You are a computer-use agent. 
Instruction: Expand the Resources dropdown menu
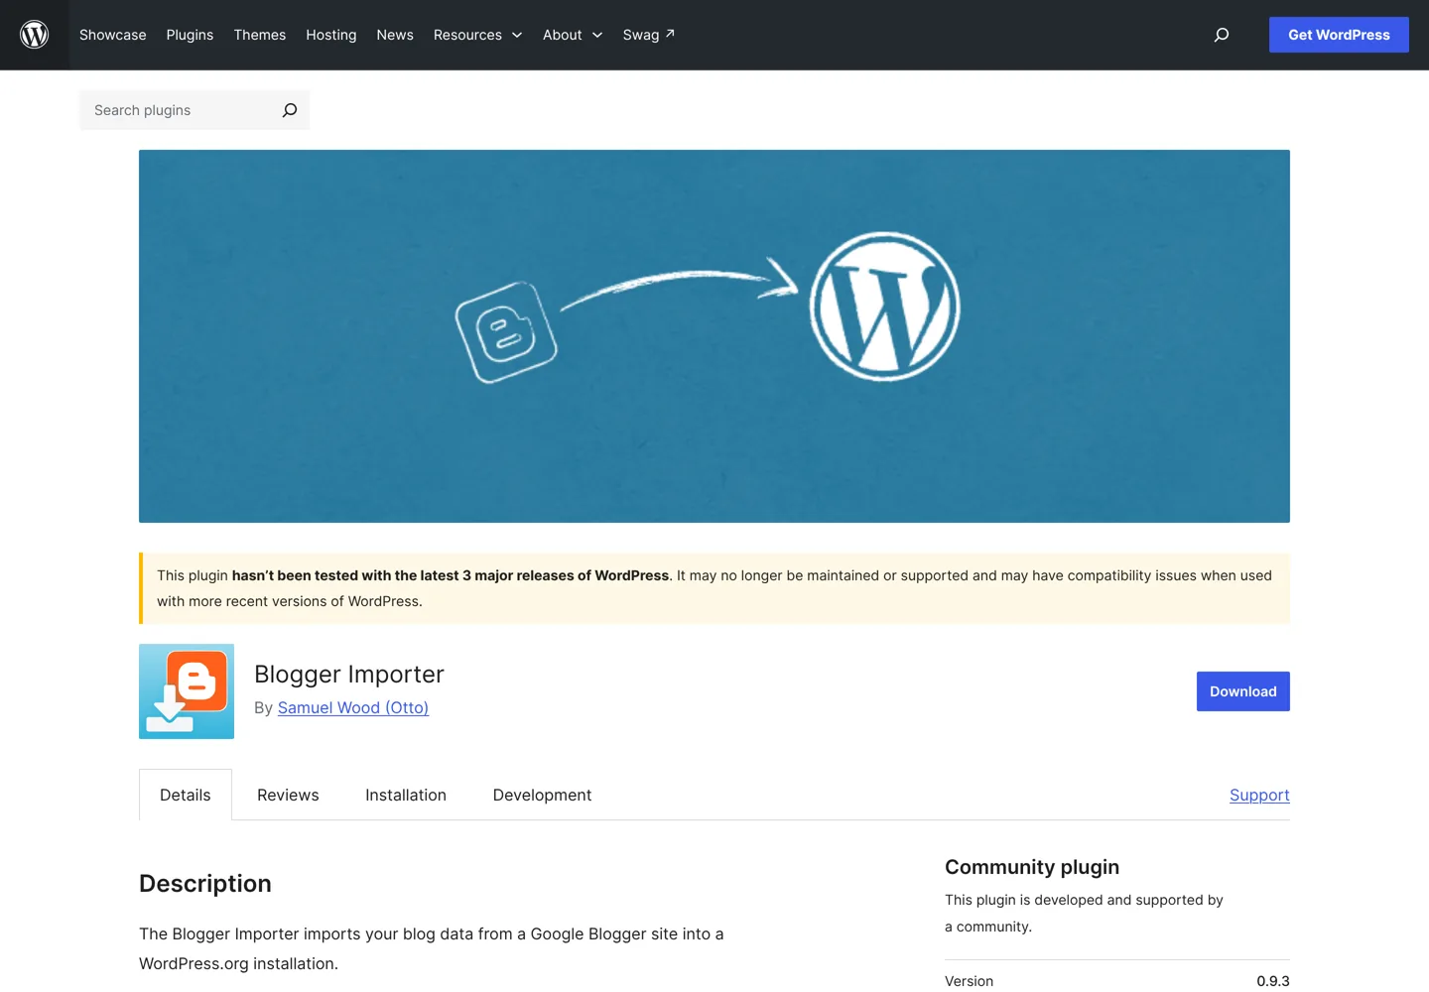(477, 35)
